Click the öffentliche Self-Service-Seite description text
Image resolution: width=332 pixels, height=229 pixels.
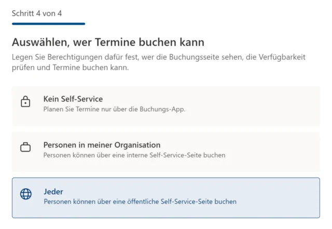pos(140,202)
